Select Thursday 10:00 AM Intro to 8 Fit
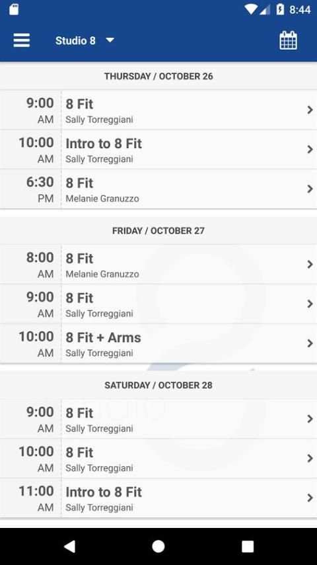The height and width of the screenshot is (565, 317). click(158, 149)
